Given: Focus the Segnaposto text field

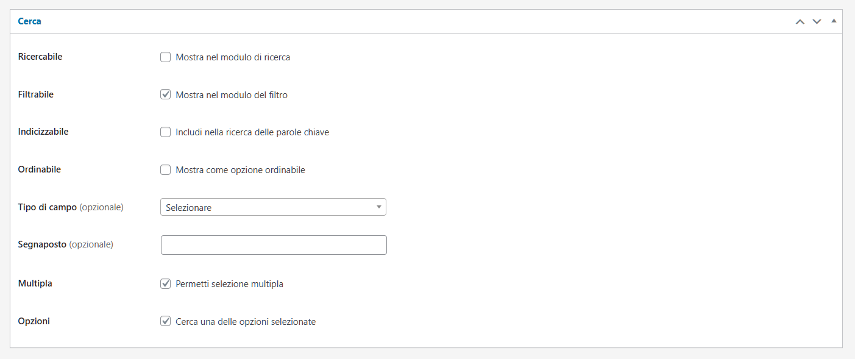Looking at the screenshot, I should (274, 245).
